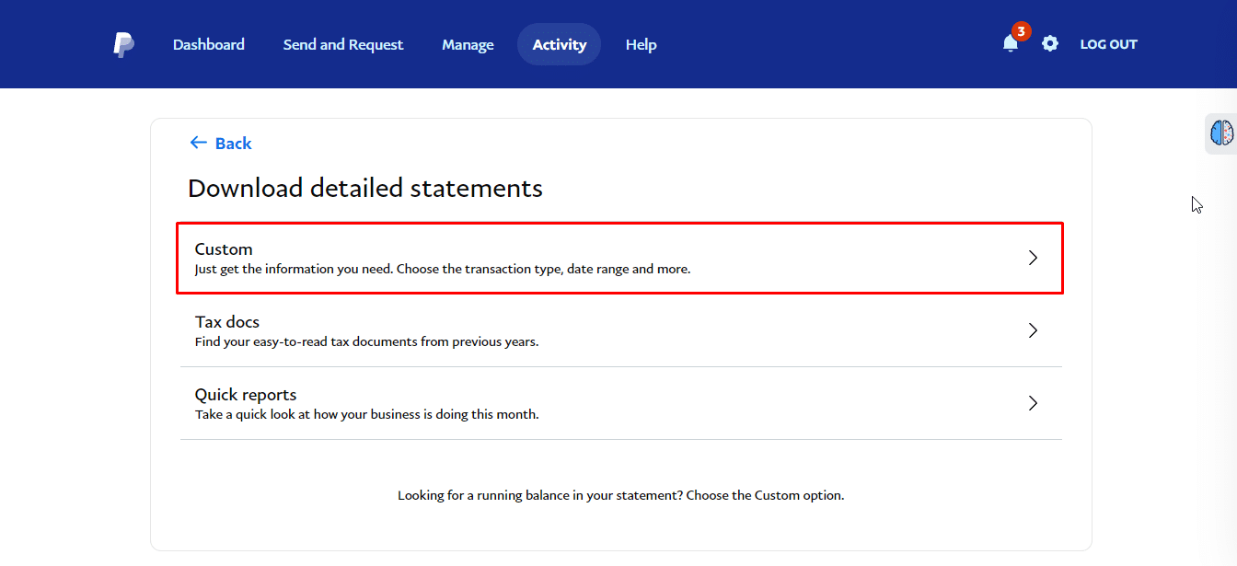The height and width of the screenshot is (566, 1237).
Task: Open the Help menu
Action: coord(641,44)
